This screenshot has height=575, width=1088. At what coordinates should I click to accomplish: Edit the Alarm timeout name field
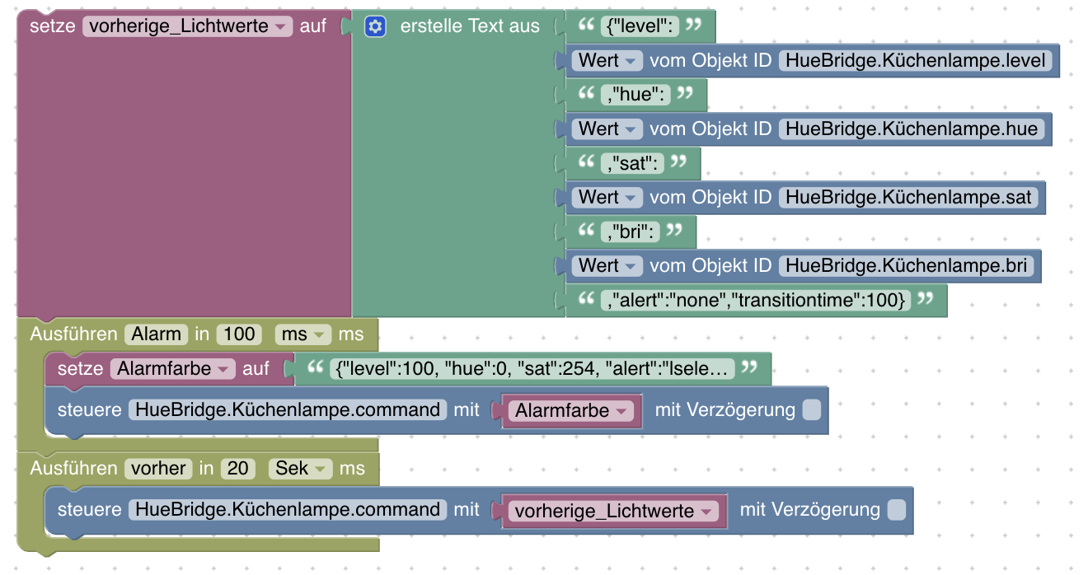click(157, 334)
